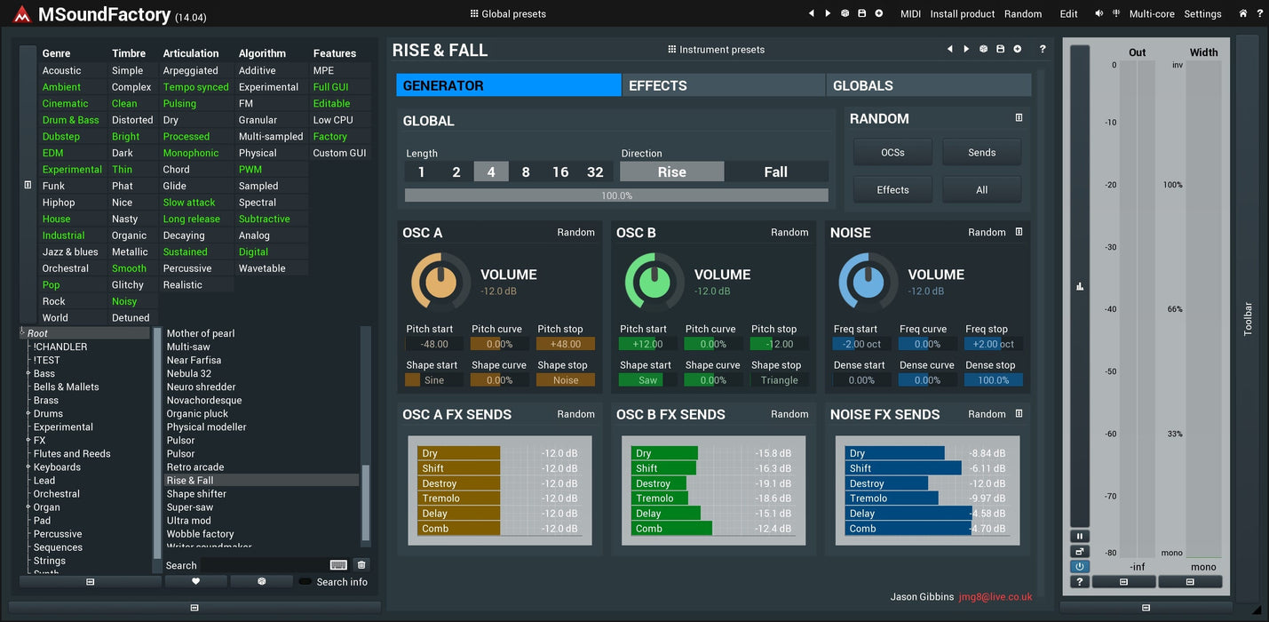Viewport: 1269px width, 622px height.
Task: Open the Settings menu
Action: [1202, 13]
